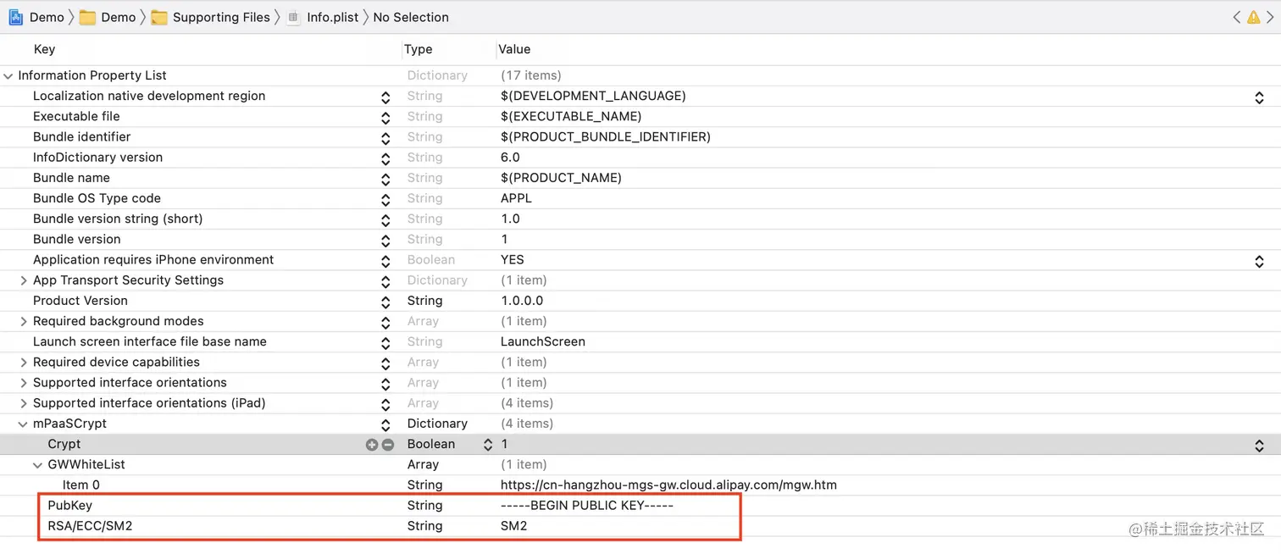This screenshot has width=1281, height=554.
Task: Open key stepper for Bundle OS Type code
Action: point(385,199)
